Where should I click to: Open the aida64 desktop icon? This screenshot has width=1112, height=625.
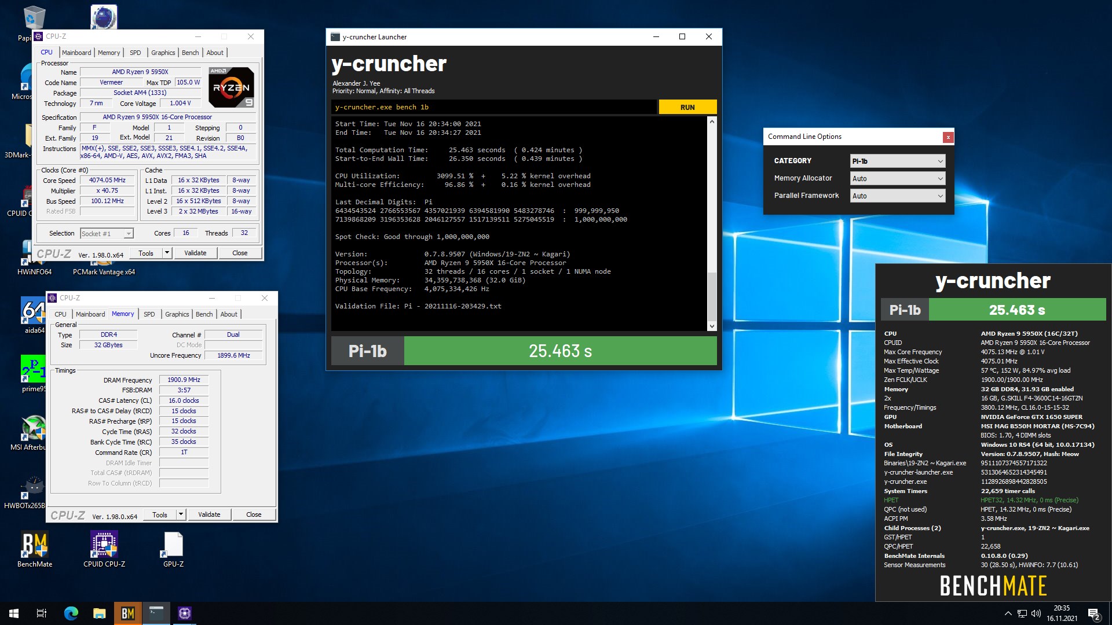coord(34,315)
